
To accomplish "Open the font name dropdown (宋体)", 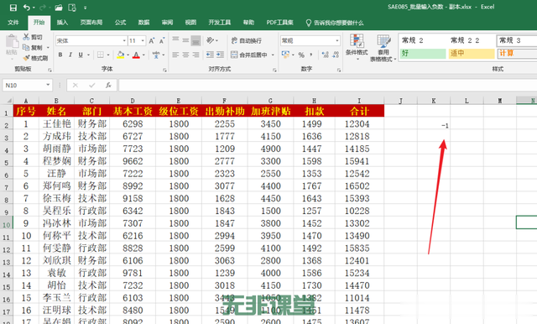I will click(x=124, y=41).
